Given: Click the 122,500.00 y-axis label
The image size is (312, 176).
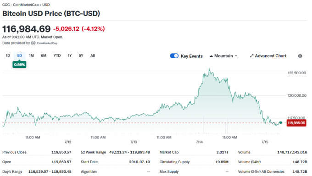Looking at the screenshot, I should click(297, 73).
